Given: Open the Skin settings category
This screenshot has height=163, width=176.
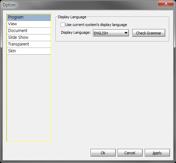Looking at the screenshot, I should 29,51.
